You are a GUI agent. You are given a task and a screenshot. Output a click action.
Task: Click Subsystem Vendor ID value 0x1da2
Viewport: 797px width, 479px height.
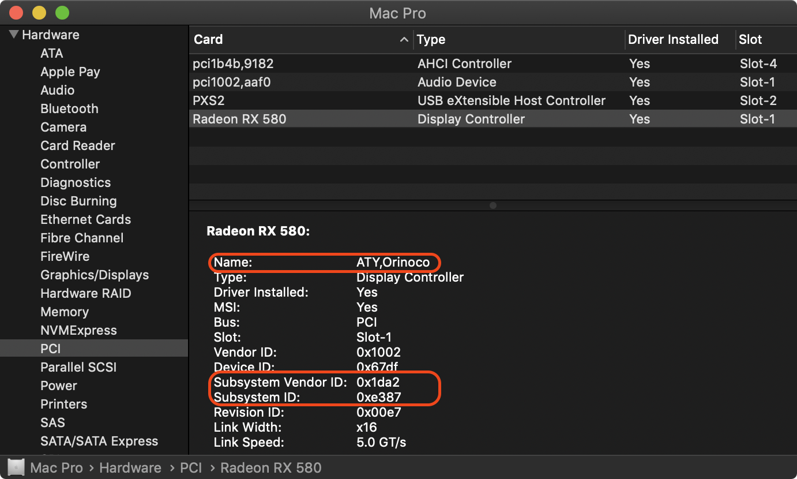tap(378, 382)
